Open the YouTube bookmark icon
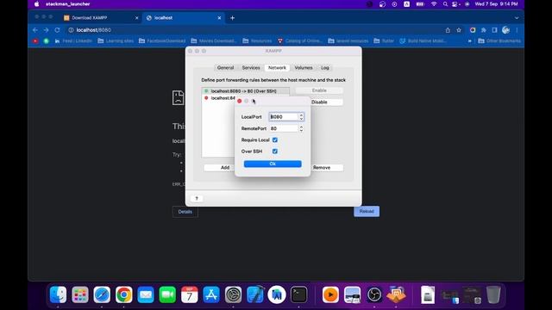 click(x=35, y=41)
